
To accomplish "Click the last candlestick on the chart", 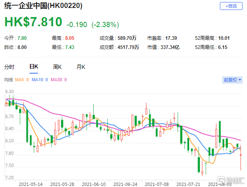I will pyautogui.click(x=241, y=158).
